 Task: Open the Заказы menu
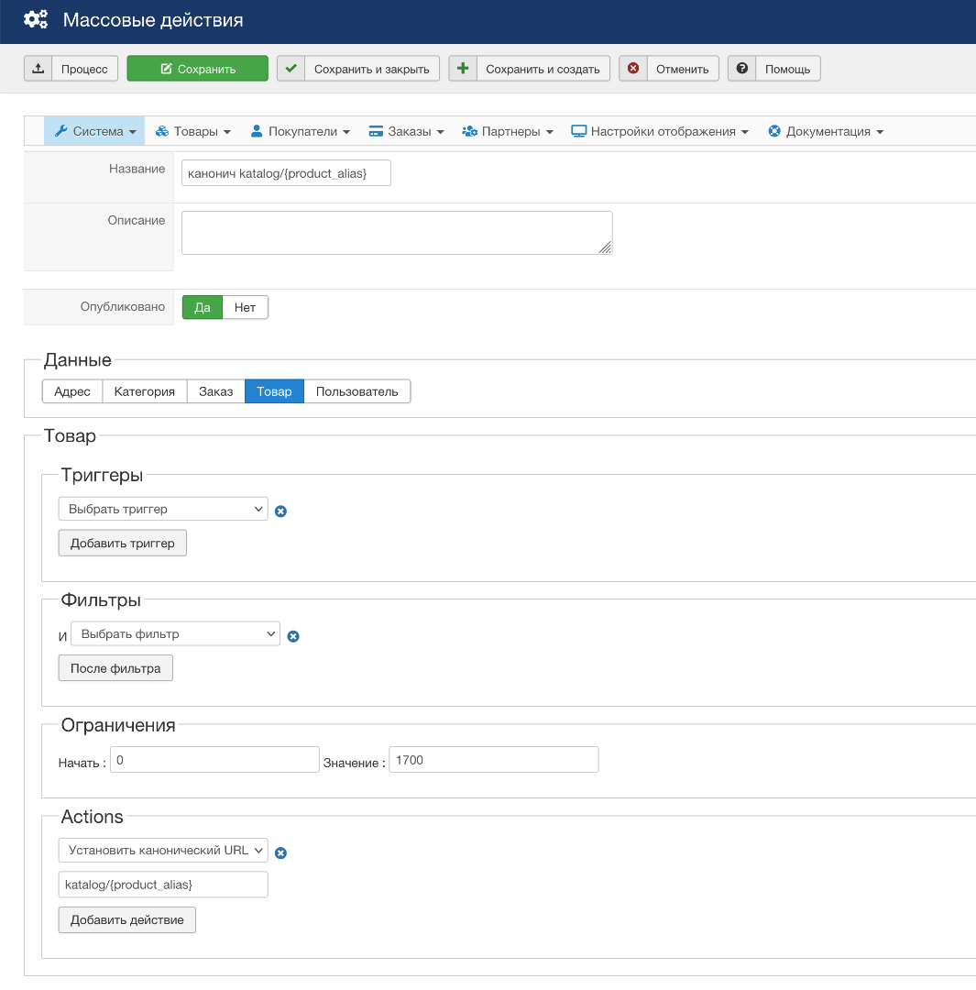click(x=407, y=131)
